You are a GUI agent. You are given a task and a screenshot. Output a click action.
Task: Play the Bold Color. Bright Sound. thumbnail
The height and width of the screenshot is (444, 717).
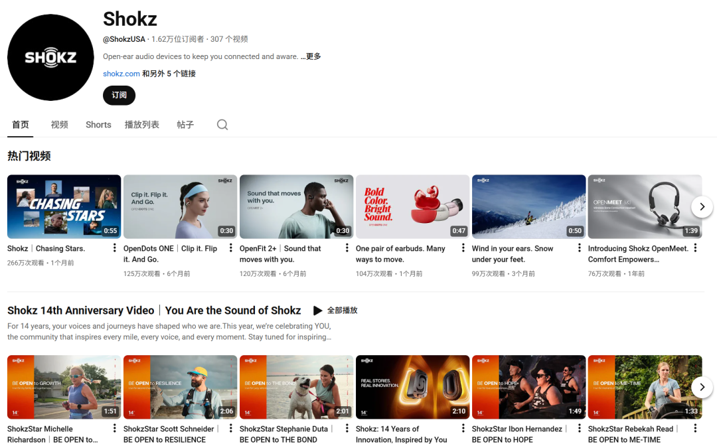(x=412, y=206)
